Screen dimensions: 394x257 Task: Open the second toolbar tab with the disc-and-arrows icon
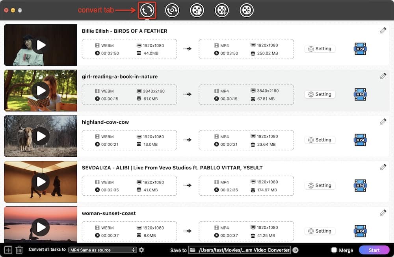[x=172, y=10]
